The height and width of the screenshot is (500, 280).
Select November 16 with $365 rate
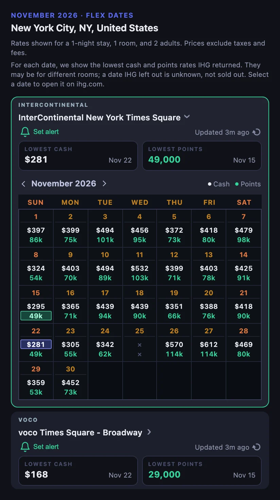click(71, 304)
